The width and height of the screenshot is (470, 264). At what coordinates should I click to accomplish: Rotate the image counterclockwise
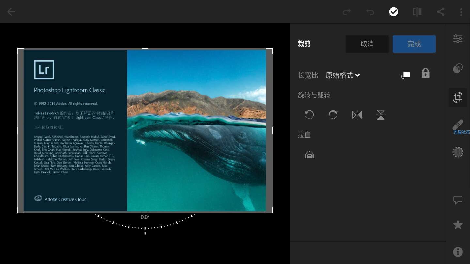[x=309, y=115]
